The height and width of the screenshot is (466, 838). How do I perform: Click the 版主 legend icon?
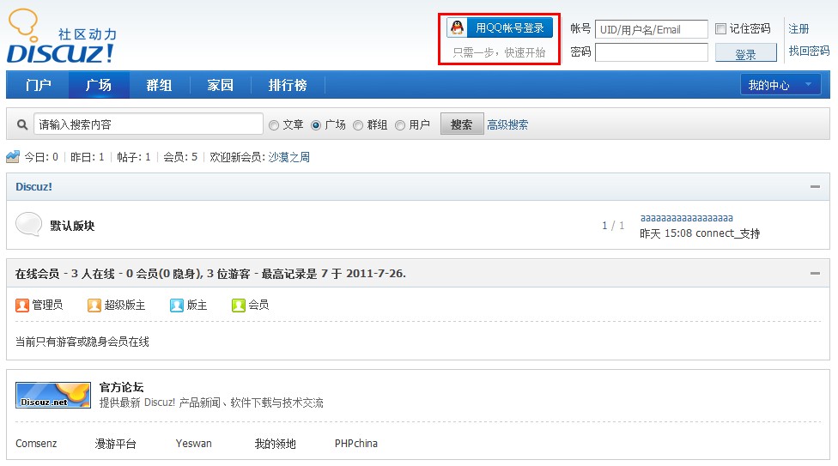(176, 306)
